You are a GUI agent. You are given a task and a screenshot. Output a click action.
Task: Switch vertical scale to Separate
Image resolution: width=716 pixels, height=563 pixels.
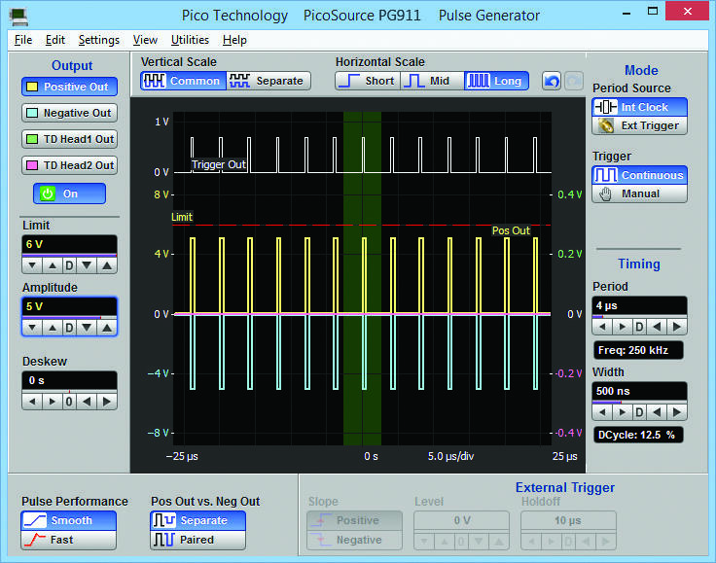(x=268, y=81)
